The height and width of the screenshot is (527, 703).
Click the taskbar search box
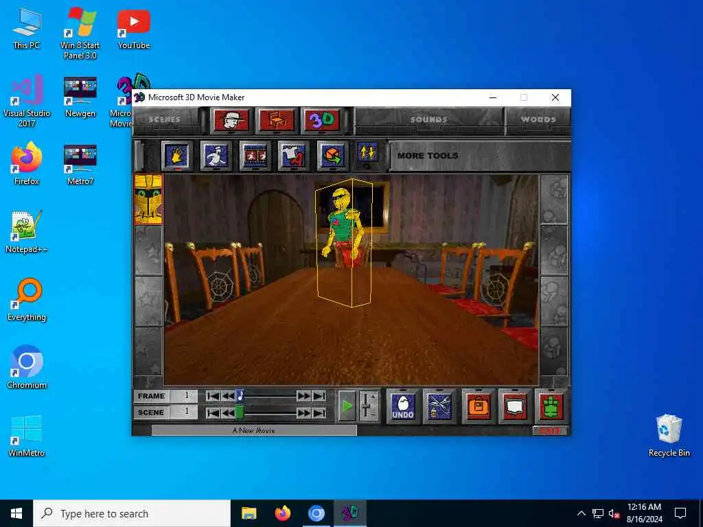click(132, 513)
